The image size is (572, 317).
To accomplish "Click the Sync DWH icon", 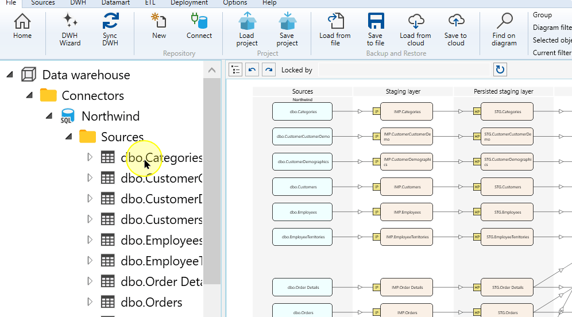I will [x=110, y=21].
